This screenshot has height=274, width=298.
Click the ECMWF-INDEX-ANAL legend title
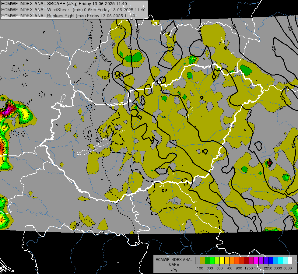[x=174, y=260]
